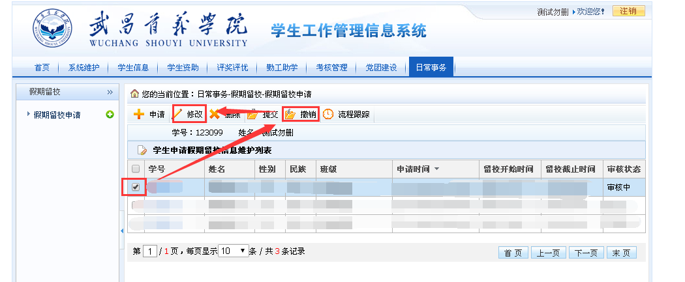Open the 申请时间 column sort arrow
Screen dimensions: 685x282
click(436, 169)
